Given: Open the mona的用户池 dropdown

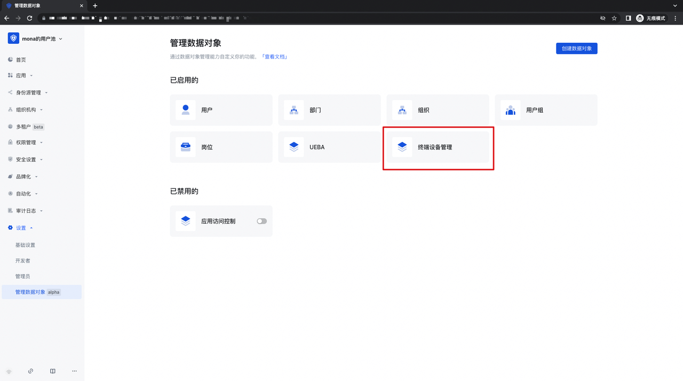Looking at the screenshot, I should (38, 38).
